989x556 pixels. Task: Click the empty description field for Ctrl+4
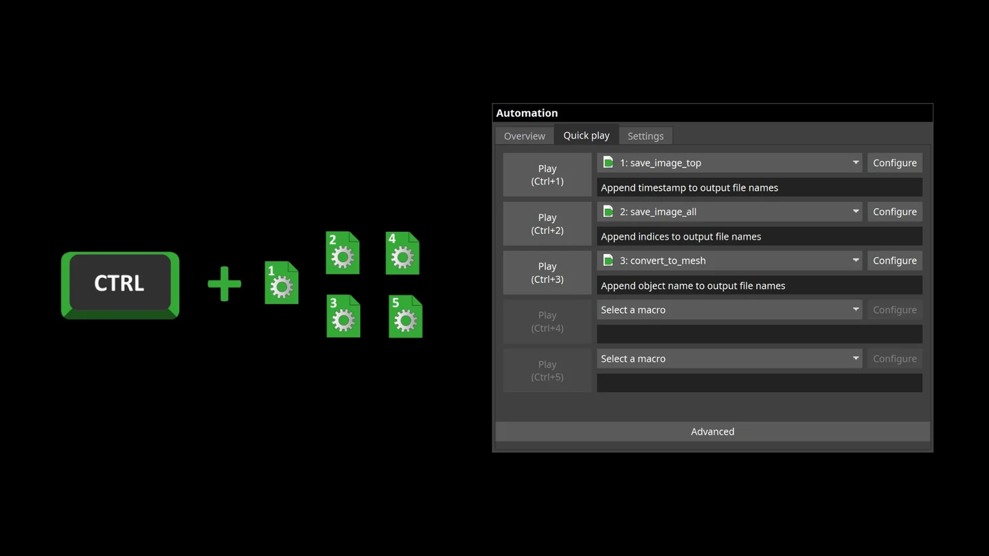[760, 334]
